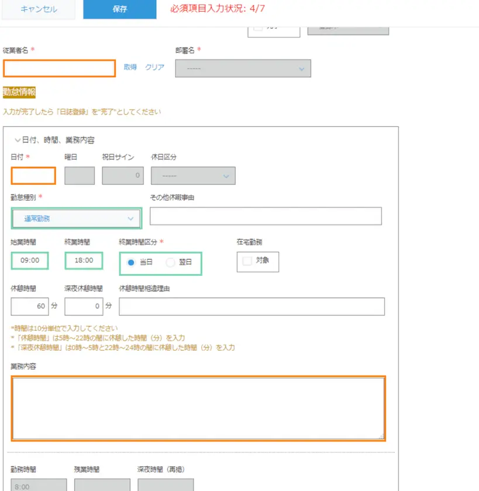The image size is (479, 491).
Task: Click the その他休暇事由 text field
Action: [x=266, y=216]
